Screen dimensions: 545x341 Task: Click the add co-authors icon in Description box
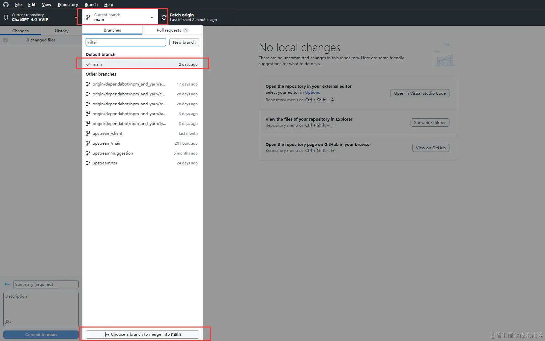[8, 322]
